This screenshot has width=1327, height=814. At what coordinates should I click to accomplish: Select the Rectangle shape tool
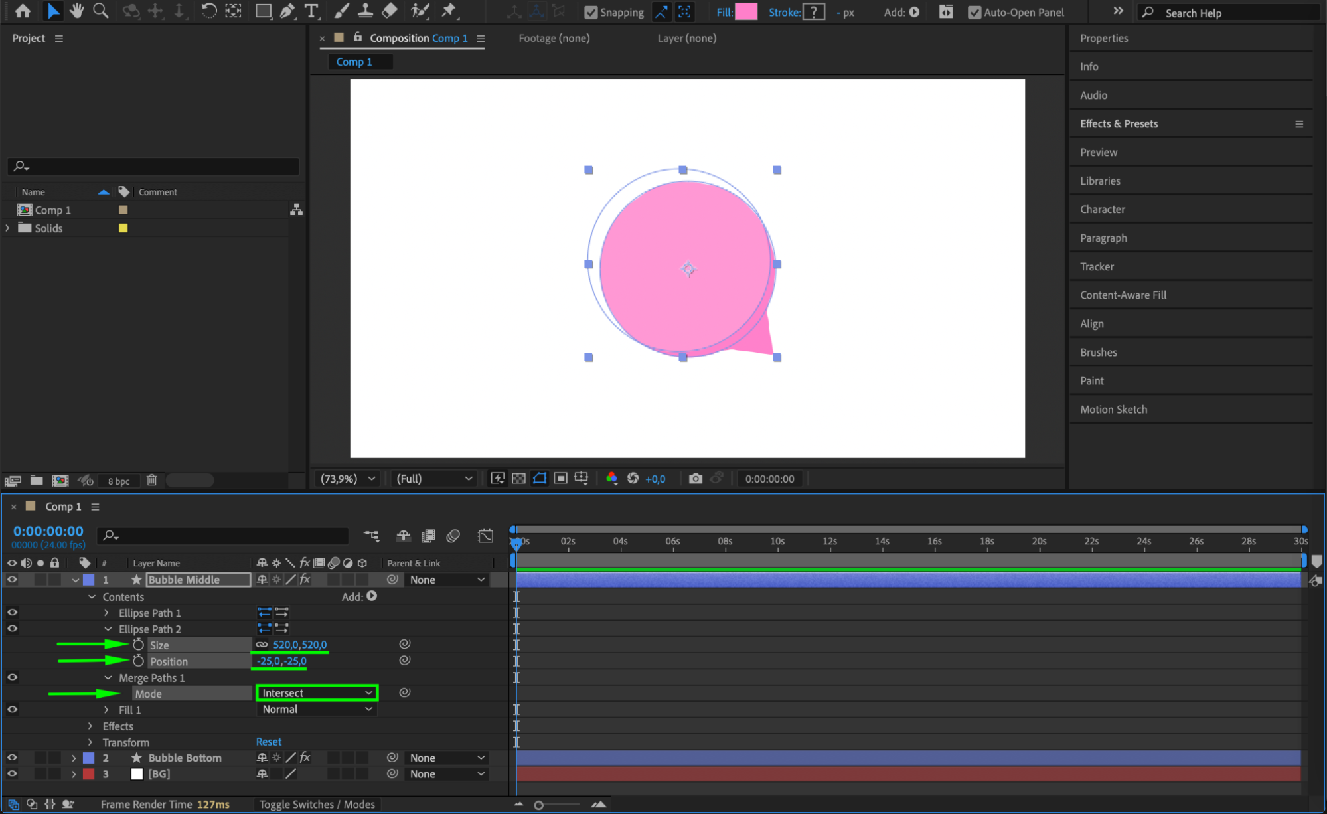click(263, 11)
